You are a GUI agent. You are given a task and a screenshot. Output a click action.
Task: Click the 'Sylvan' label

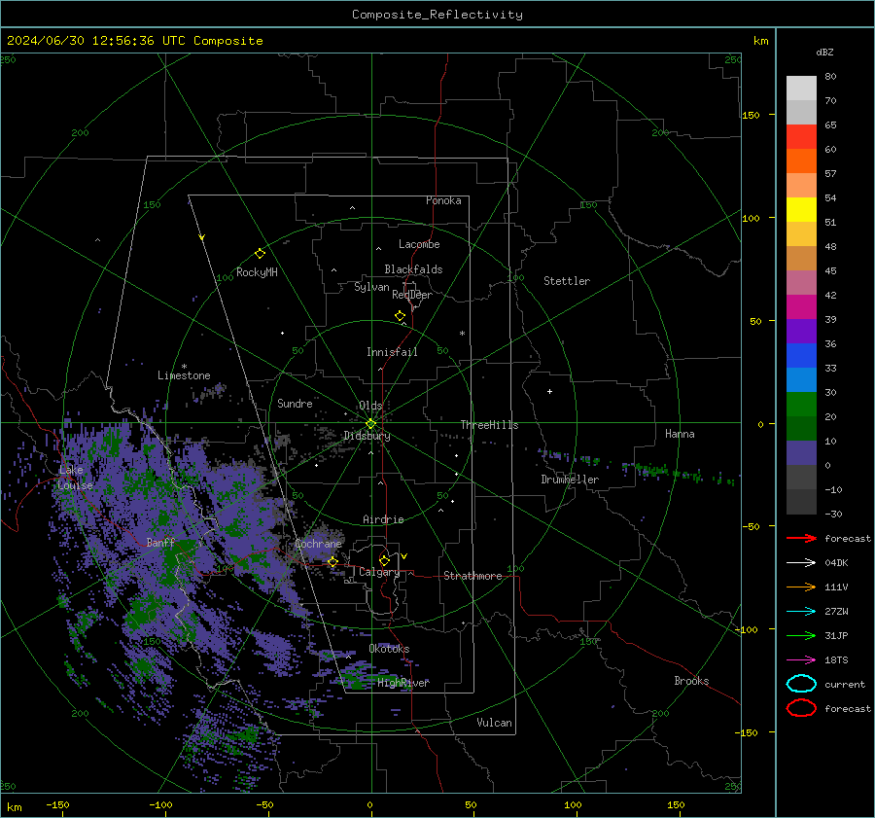coord(371,287)
